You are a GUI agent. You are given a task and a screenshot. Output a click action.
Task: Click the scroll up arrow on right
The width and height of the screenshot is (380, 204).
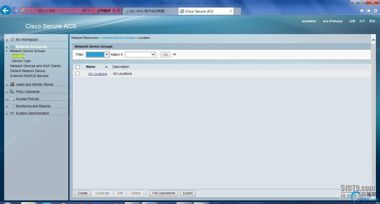point(373,40)
